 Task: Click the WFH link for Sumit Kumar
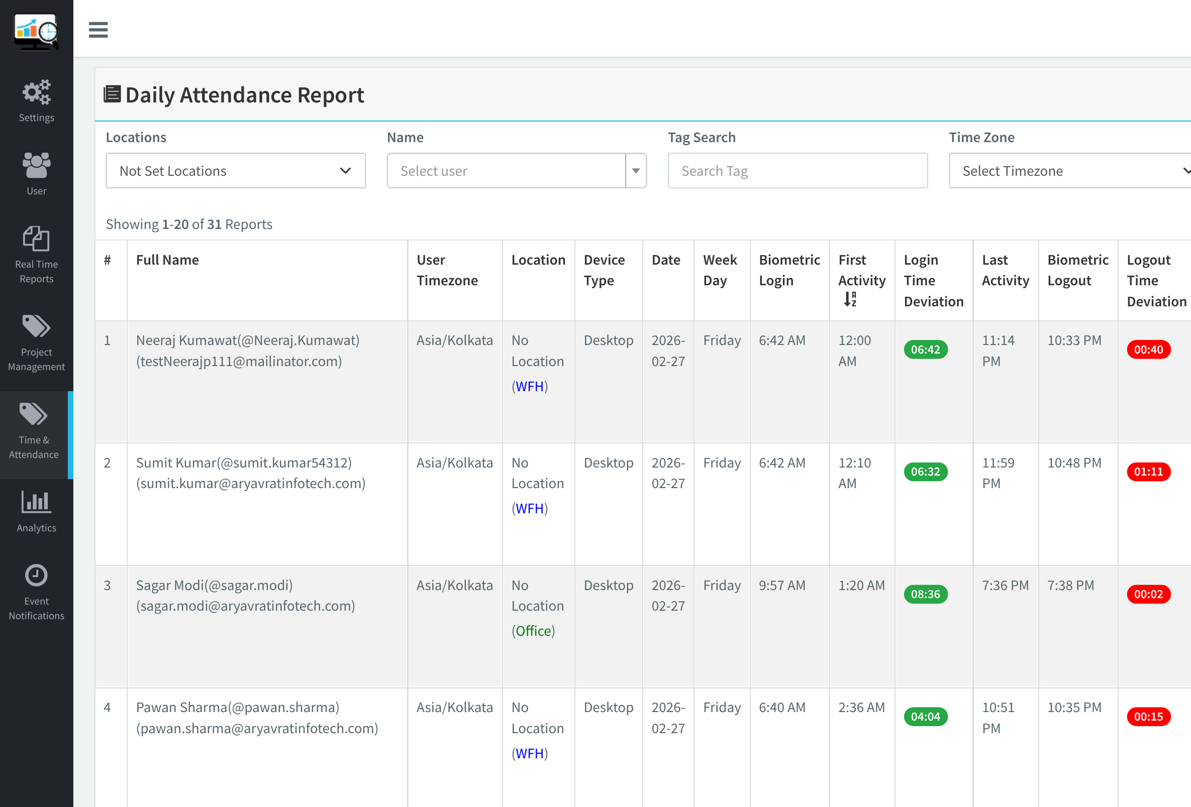[529, 509]
